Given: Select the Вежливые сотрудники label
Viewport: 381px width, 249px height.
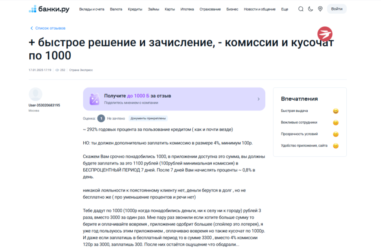Looking at the screenshot, I should (299, 122).
